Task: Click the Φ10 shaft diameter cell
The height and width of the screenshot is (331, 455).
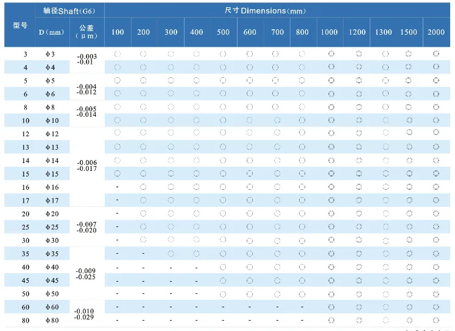Action: (52, 120)
